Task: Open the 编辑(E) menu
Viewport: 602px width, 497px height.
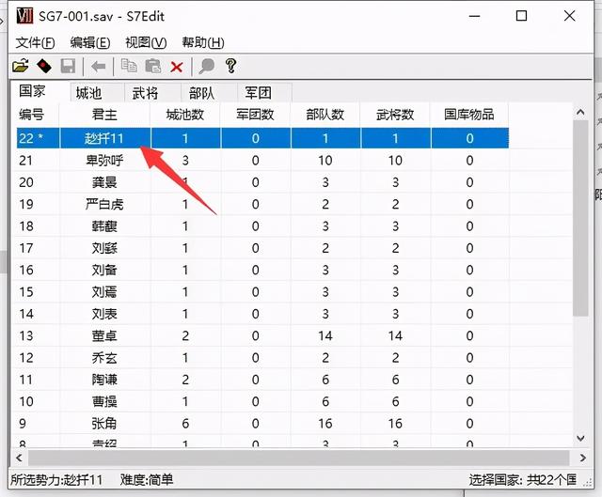Action: 90,42
